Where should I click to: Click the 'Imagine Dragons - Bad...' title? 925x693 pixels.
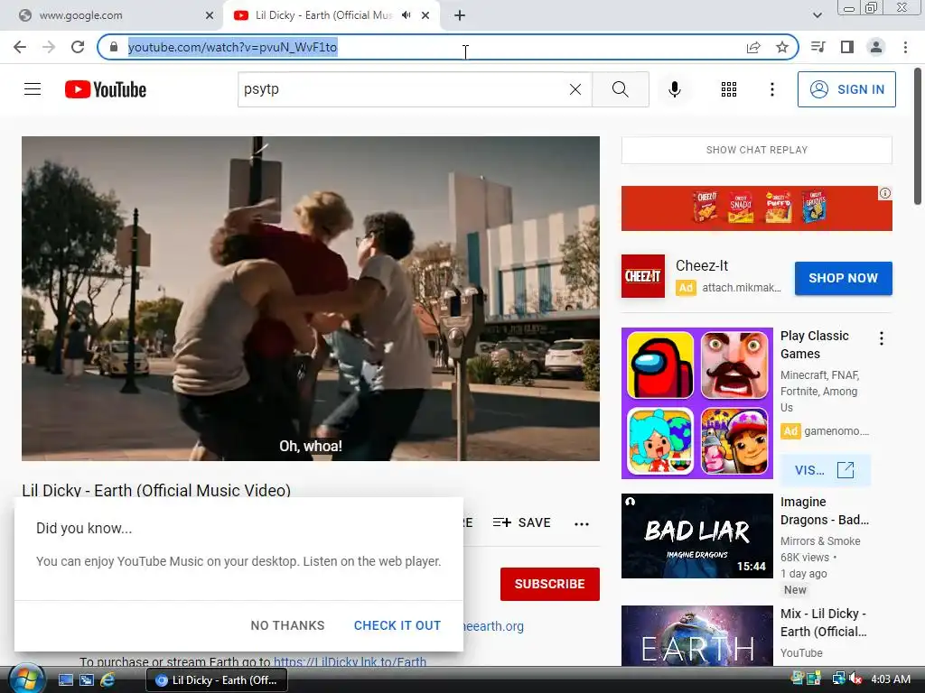click(x=824, y=511)
